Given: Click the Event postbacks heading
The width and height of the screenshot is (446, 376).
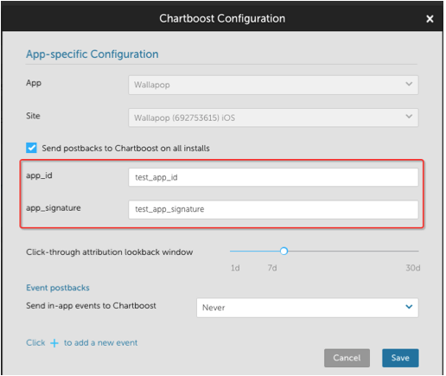Looking at the screenshot, I should (x=58, y=288).
